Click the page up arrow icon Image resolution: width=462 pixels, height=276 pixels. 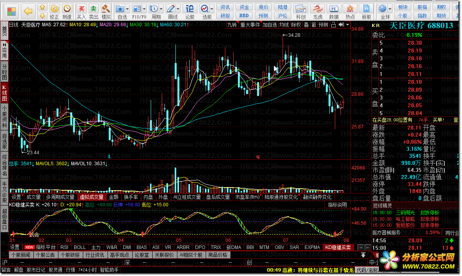coord(42,7)
